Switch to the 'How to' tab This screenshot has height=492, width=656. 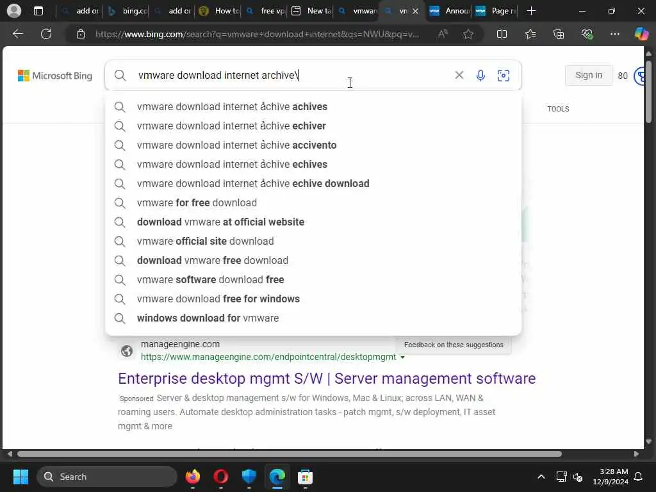point(219,11)
